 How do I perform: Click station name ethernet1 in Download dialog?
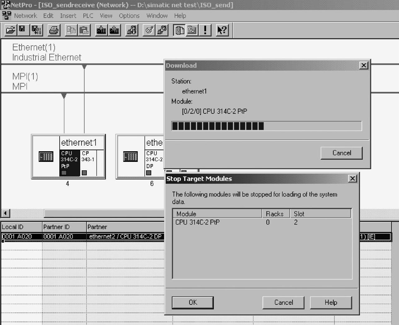pyautogui.click(x=194, y=91)
